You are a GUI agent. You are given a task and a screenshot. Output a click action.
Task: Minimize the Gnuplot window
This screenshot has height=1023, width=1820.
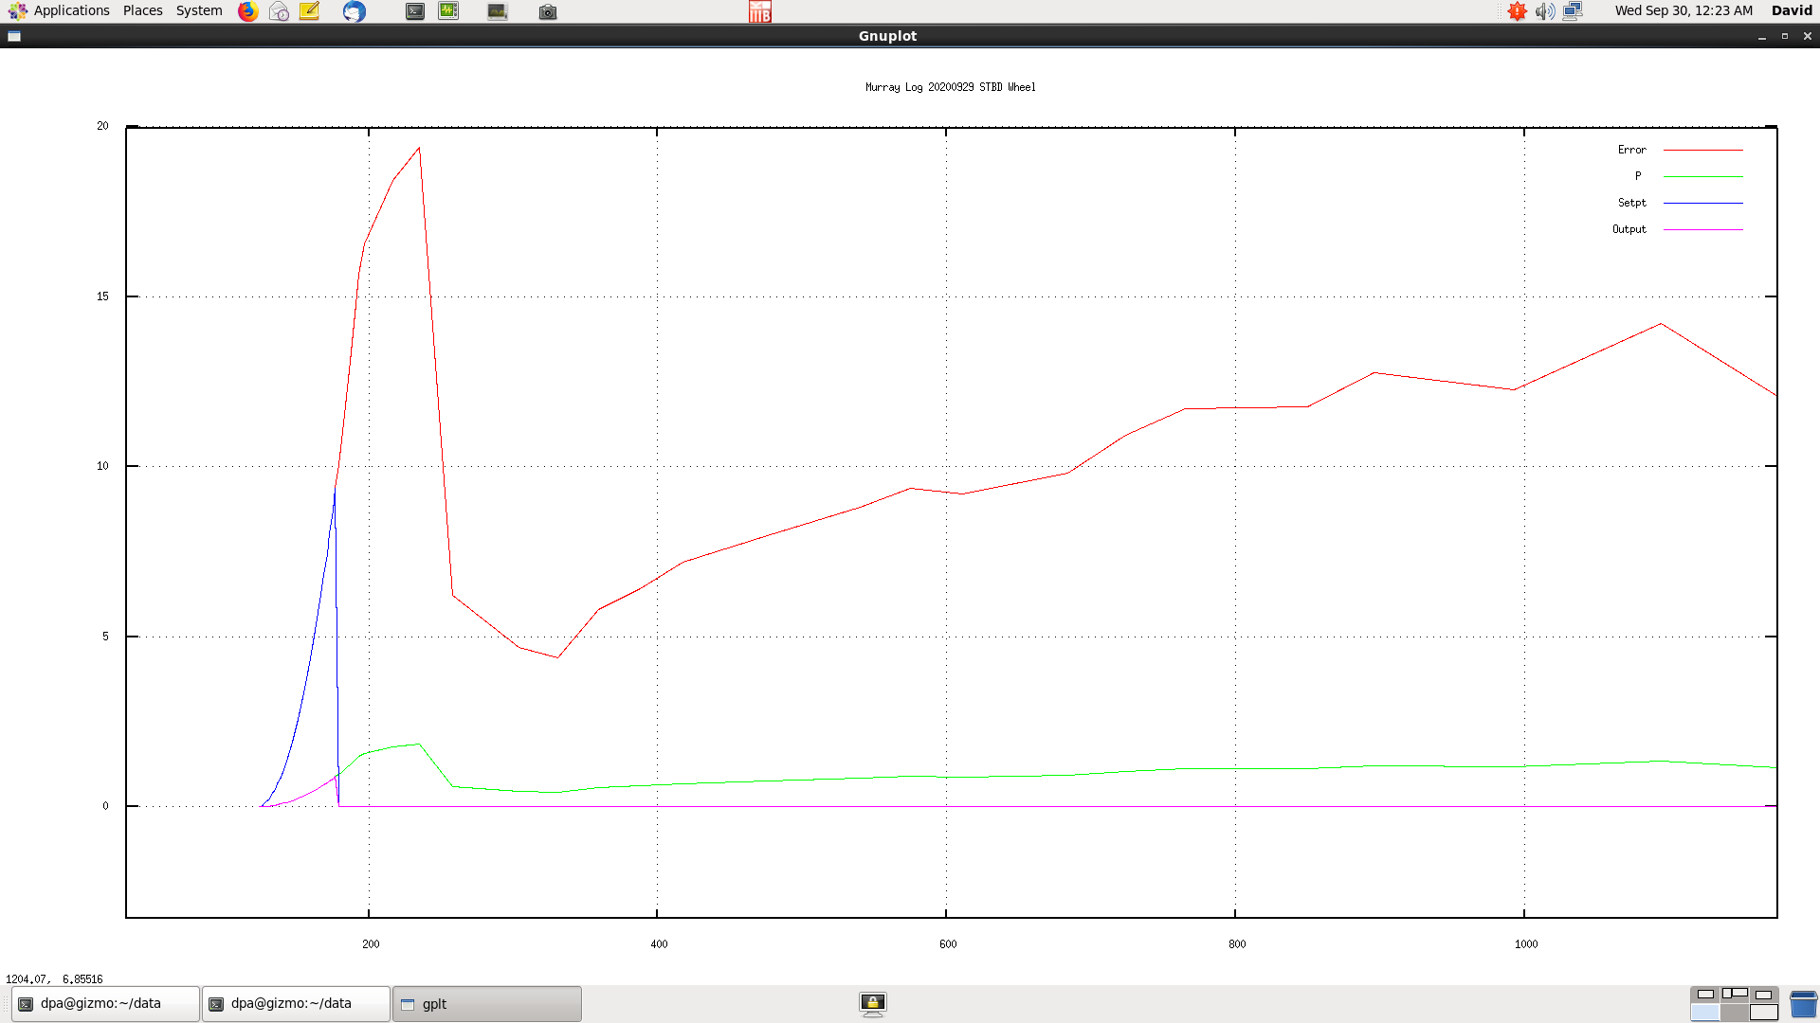click(1762, 36)
